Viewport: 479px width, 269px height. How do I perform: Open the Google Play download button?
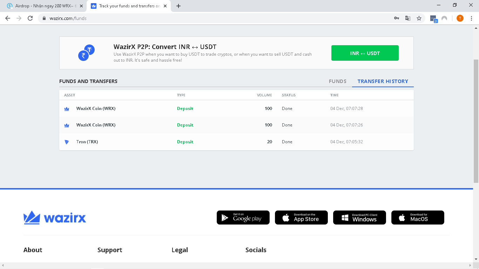[x=243, y=218]
